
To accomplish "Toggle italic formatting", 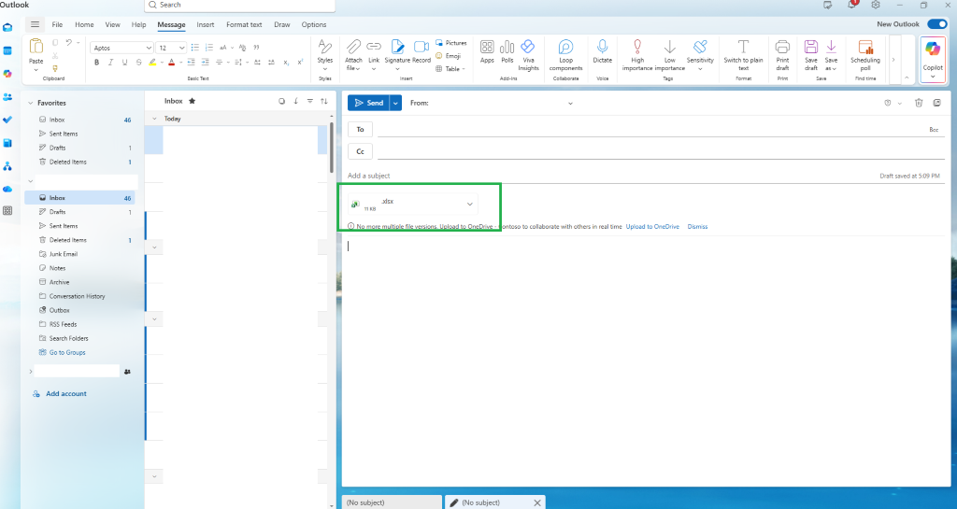I will coord(110,63).
